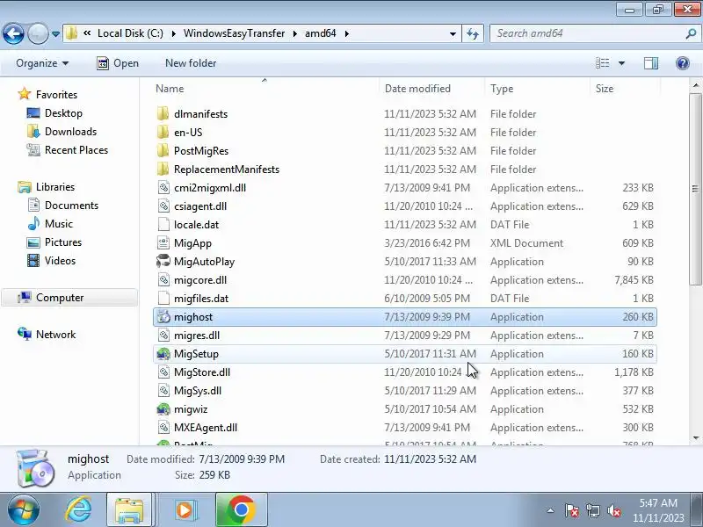
Task: Select locale.dat file icon
Action: tap(163, 225)
